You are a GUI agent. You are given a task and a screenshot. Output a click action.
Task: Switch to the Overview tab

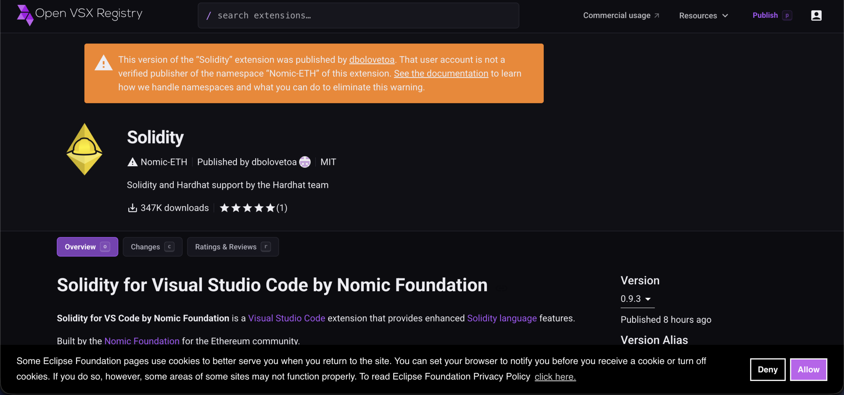(x=87, y=247)
